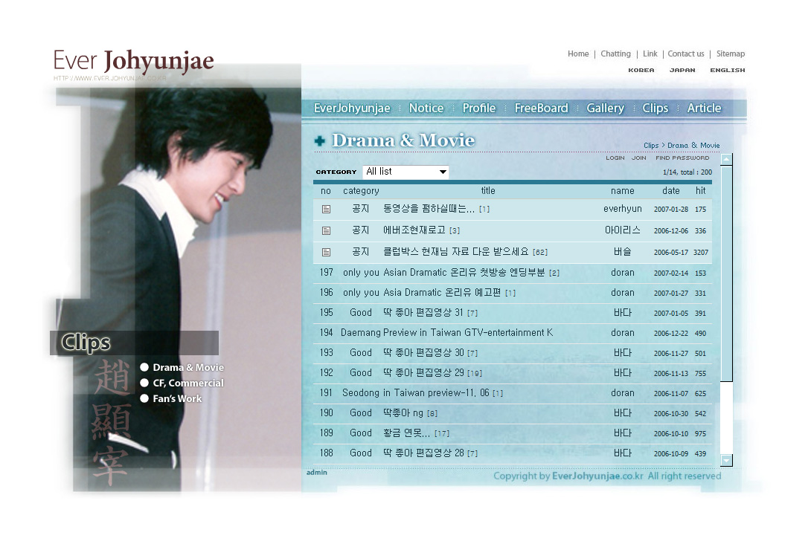Switch language to KOREA
The width and height of the screenshot is (811, 544).
641,71
